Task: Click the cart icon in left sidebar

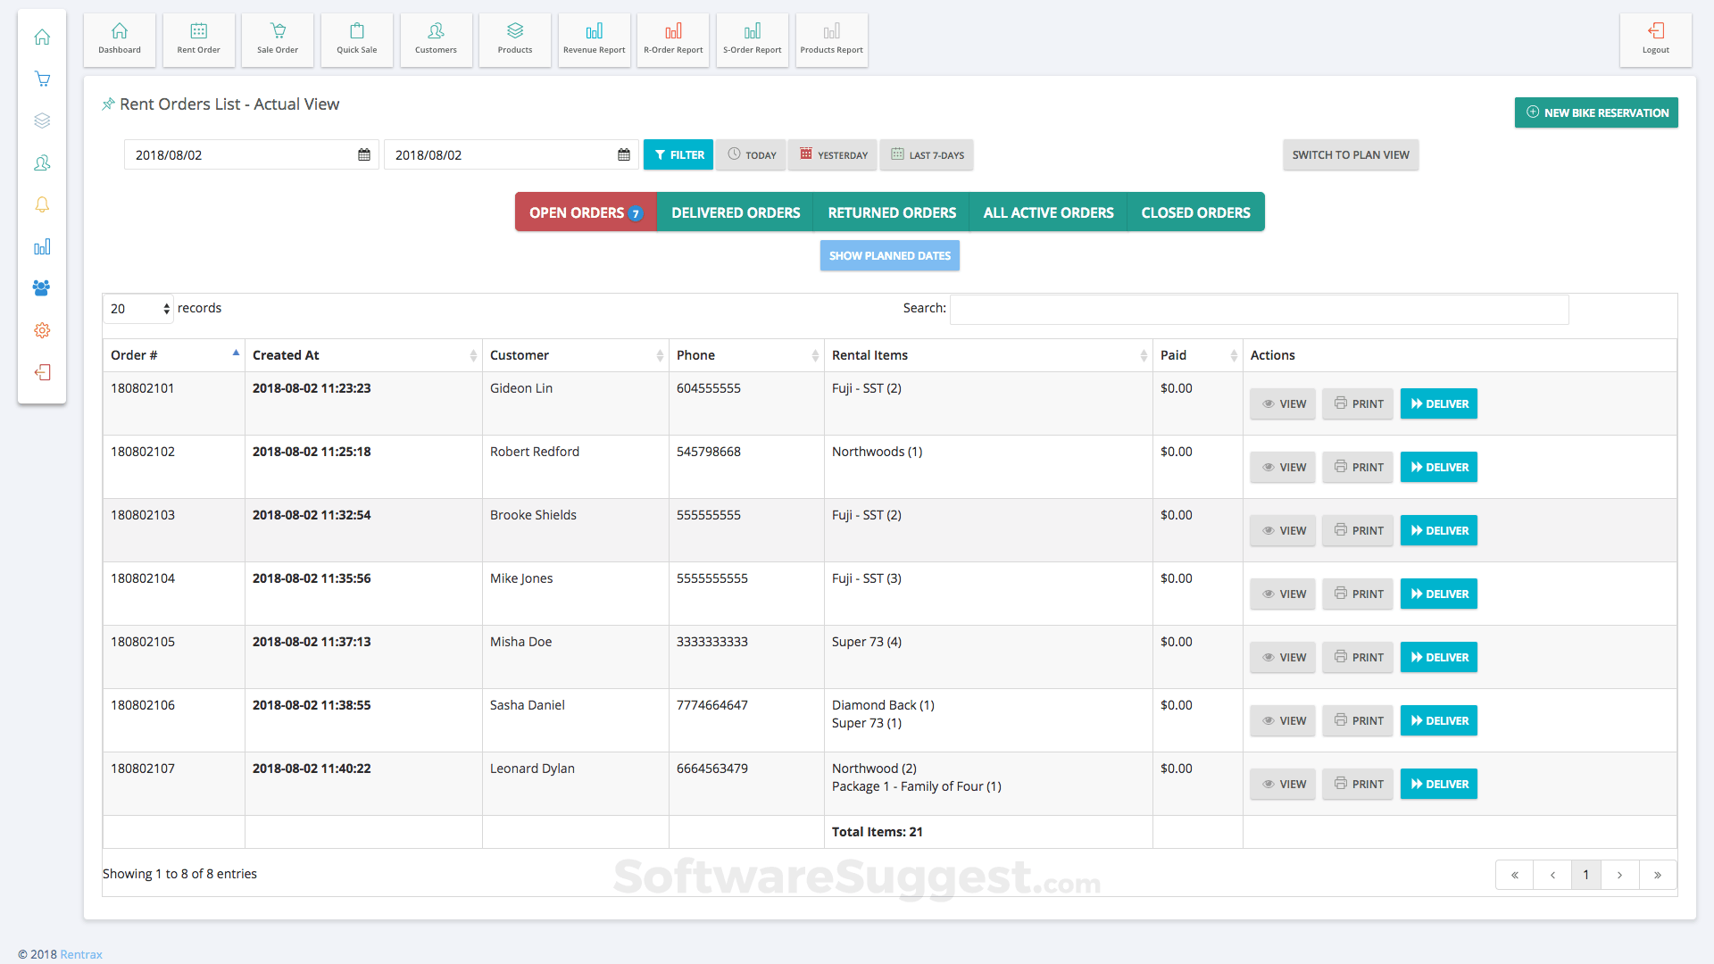Action: tap(42, 79)
